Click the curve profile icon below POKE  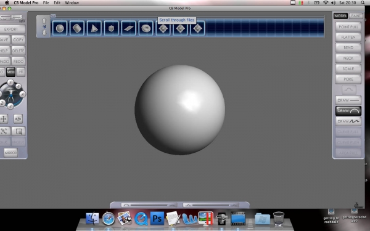click(x=349, y=89)
